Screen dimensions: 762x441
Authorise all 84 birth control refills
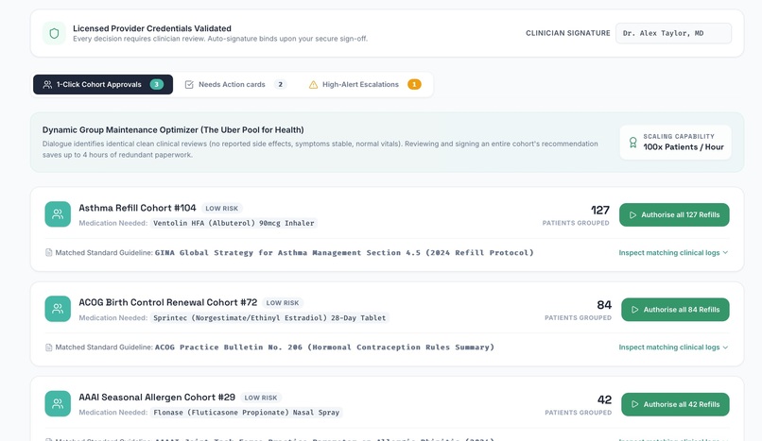[x=675, y=310]
